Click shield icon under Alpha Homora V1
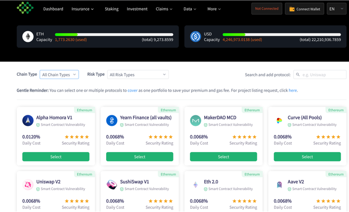Viewport: 349px width, 212px height. pos(38,125)
